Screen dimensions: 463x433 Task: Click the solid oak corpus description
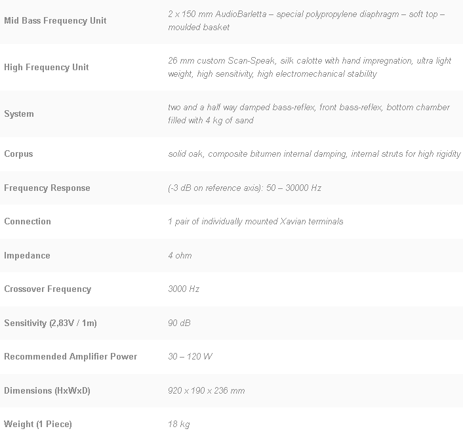314,154
